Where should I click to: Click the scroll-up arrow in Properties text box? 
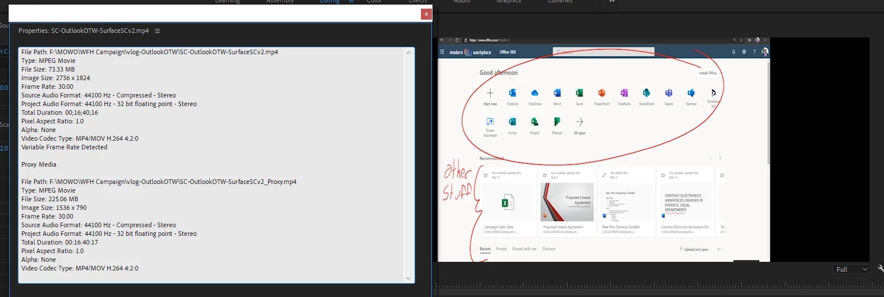click(x=410, y=52)
